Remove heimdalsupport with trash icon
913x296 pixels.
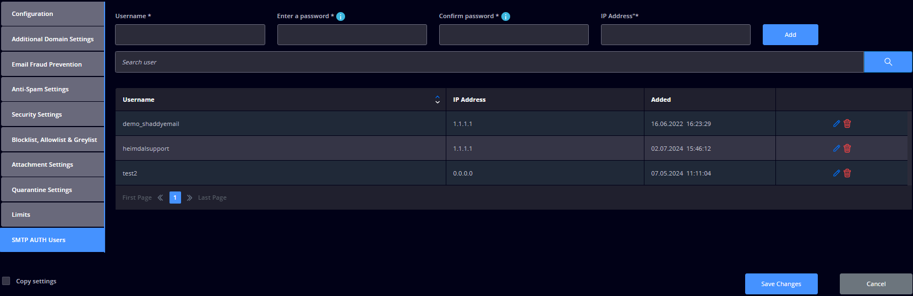pyautogui.click(x=847, y=149)
